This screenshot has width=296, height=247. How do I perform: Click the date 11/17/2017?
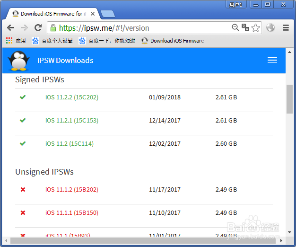(x=165, y=190)
